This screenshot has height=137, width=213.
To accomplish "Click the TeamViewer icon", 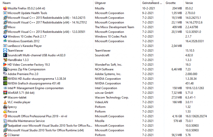I will tap(5, 50).
